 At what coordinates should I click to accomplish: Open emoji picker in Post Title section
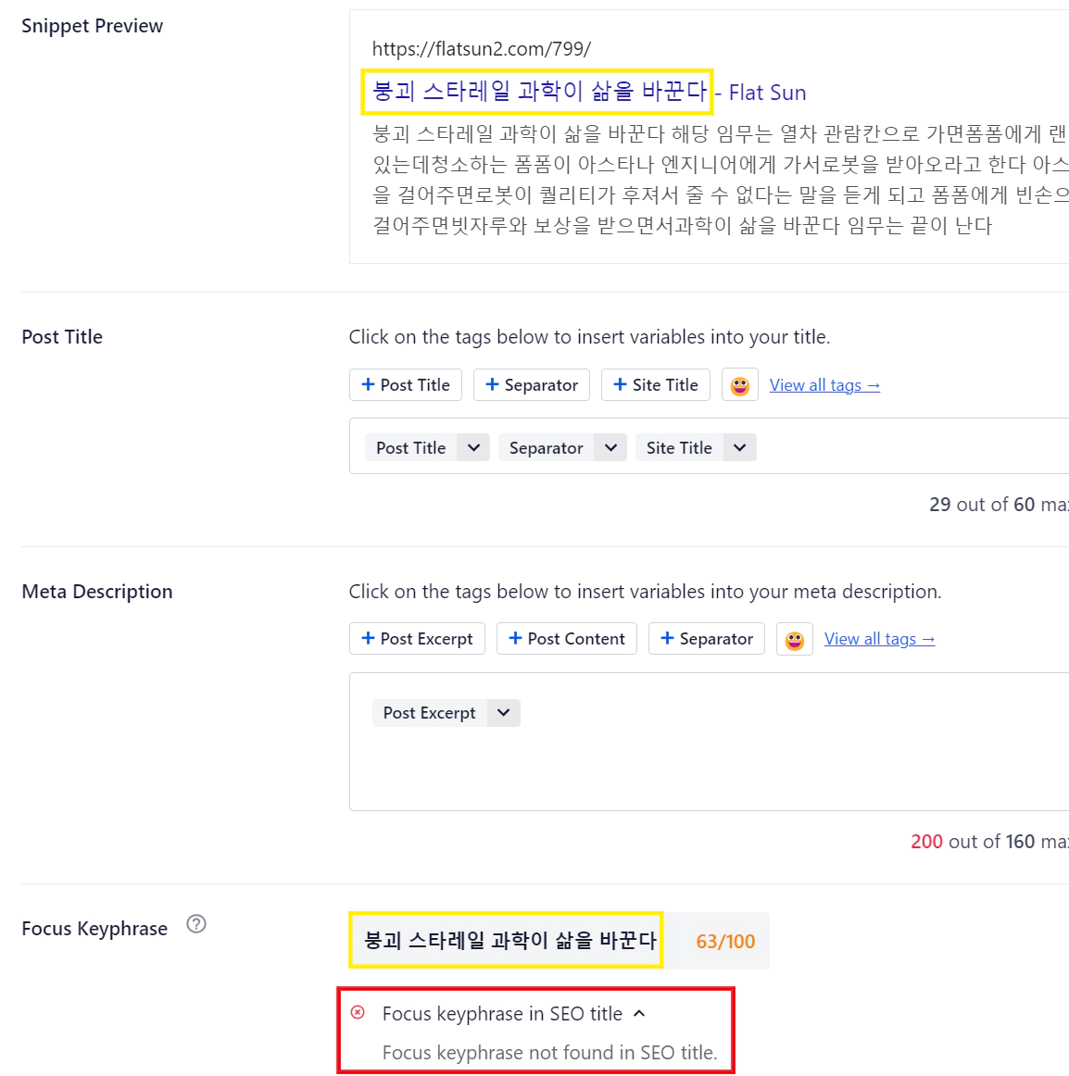click(739, 385)
